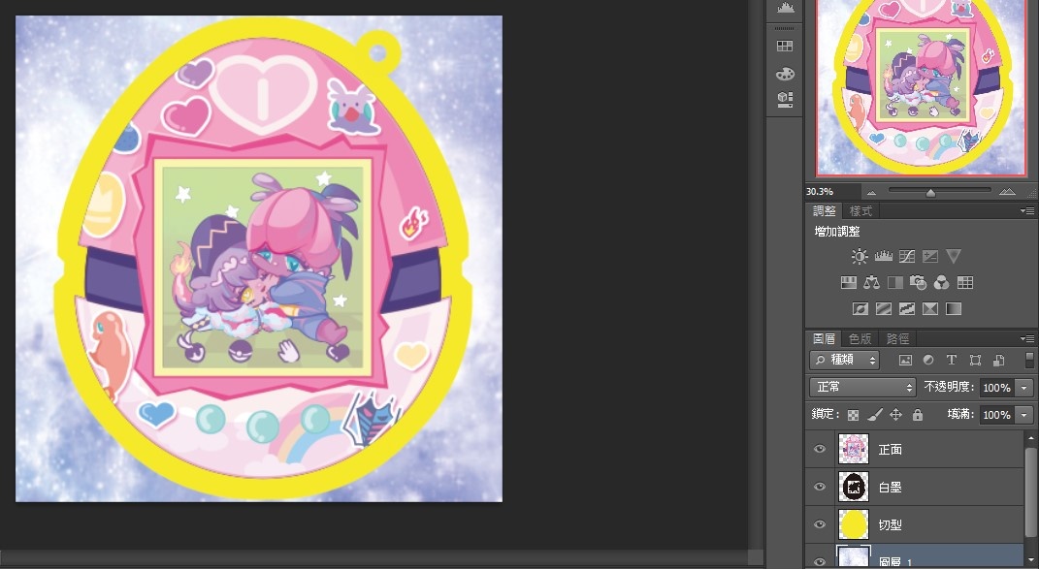This screenshot has width=1039, height=569.
Task: Add a Channel Mixer adjustment
Action: 941,283
